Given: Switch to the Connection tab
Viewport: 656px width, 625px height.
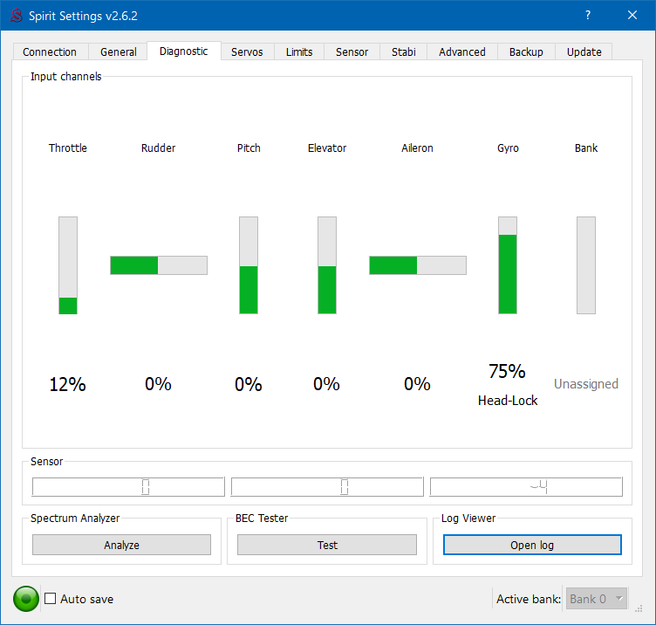Looking at the screenshot, I should click(x=50, y=52).
